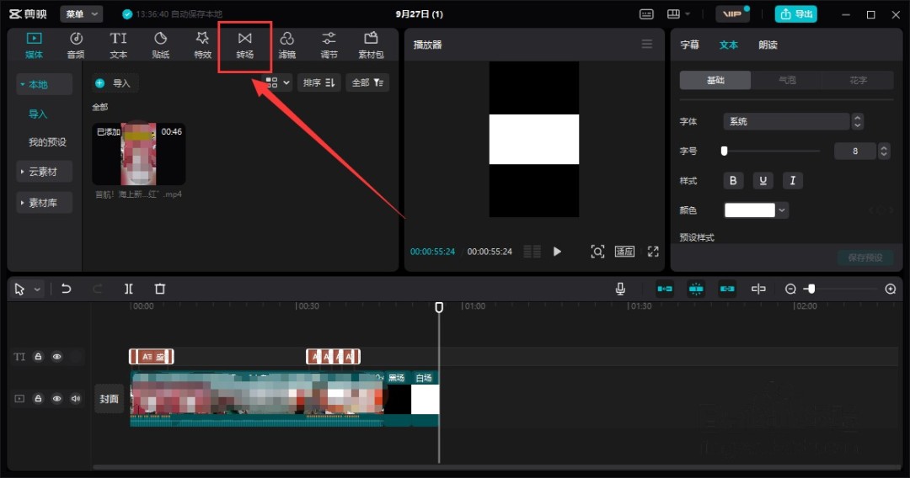Image resolution: width=910 pixels, height=478 pixels.
Task: Select 导入 in the left sidebar
Action: [38, 114]
